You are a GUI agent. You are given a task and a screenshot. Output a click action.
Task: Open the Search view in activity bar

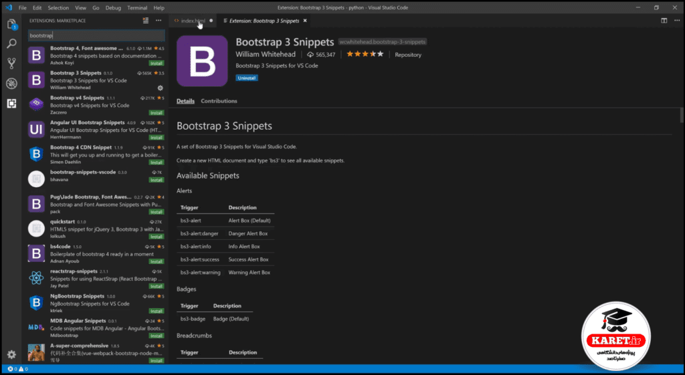pos(12,43)
